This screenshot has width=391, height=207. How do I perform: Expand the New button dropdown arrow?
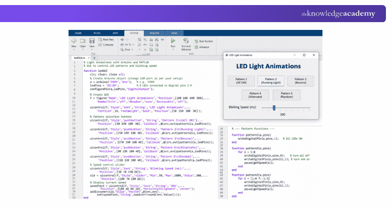point(74,50)
